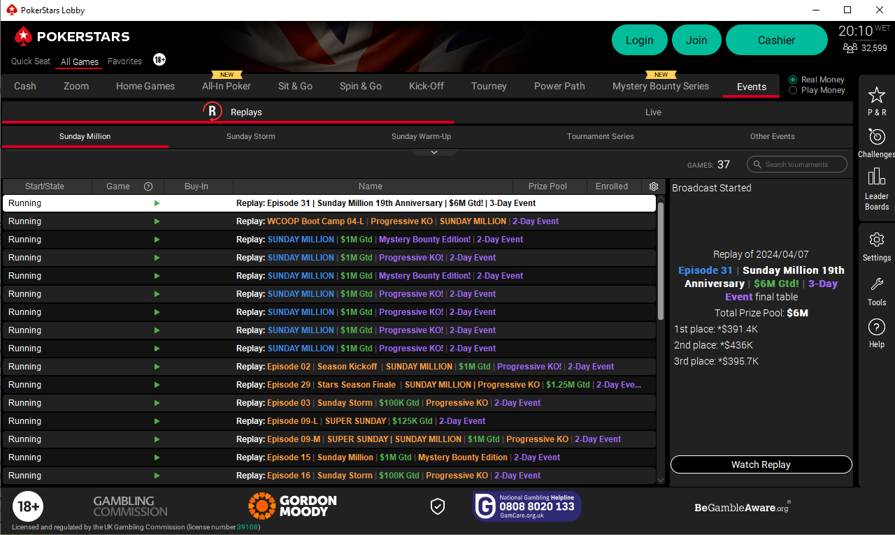Viewport: 895px width, 535px height.
Task: Play the Episode 29 Stars Season Finale arrow
Action: pos(157,385)
